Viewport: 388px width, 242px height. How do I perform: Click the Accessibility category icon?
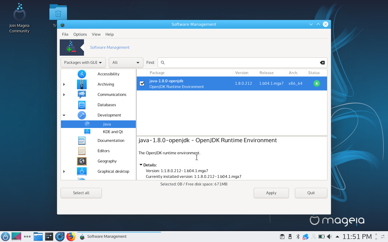point(82,74)
